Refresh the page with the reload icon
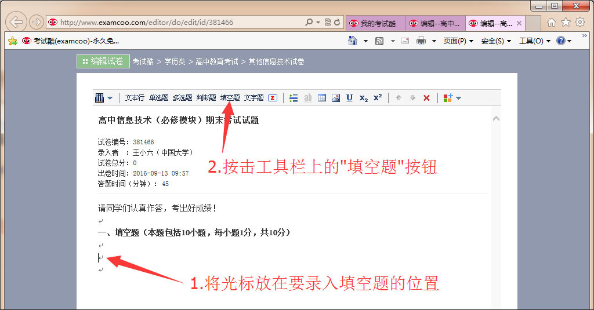This screenshot has width=594, height=310. tap(337, 22)
